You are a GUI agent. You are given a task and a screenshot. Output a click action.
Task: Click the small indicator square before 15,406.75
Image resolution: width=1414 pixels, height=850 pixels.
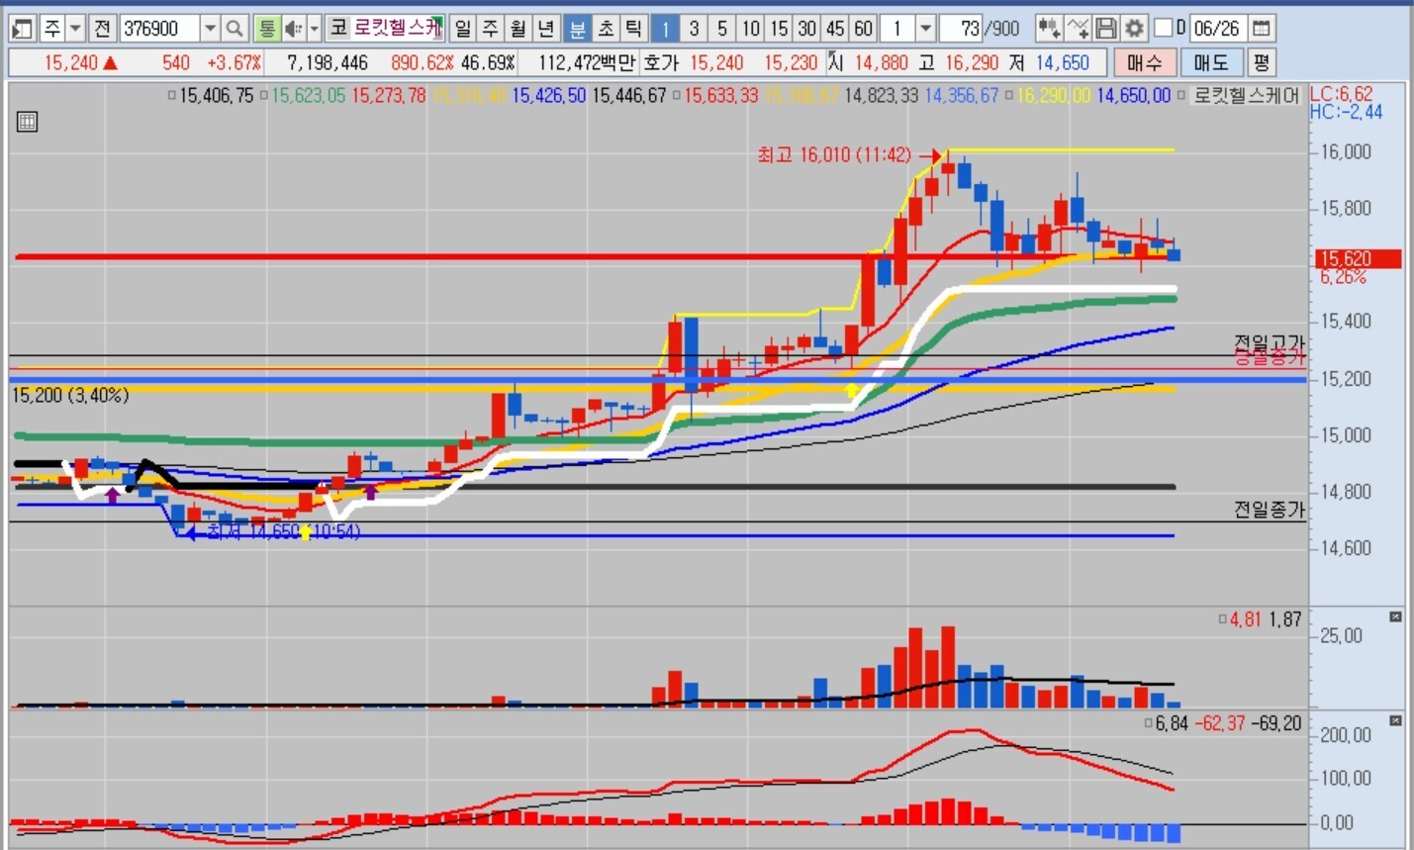171,96
